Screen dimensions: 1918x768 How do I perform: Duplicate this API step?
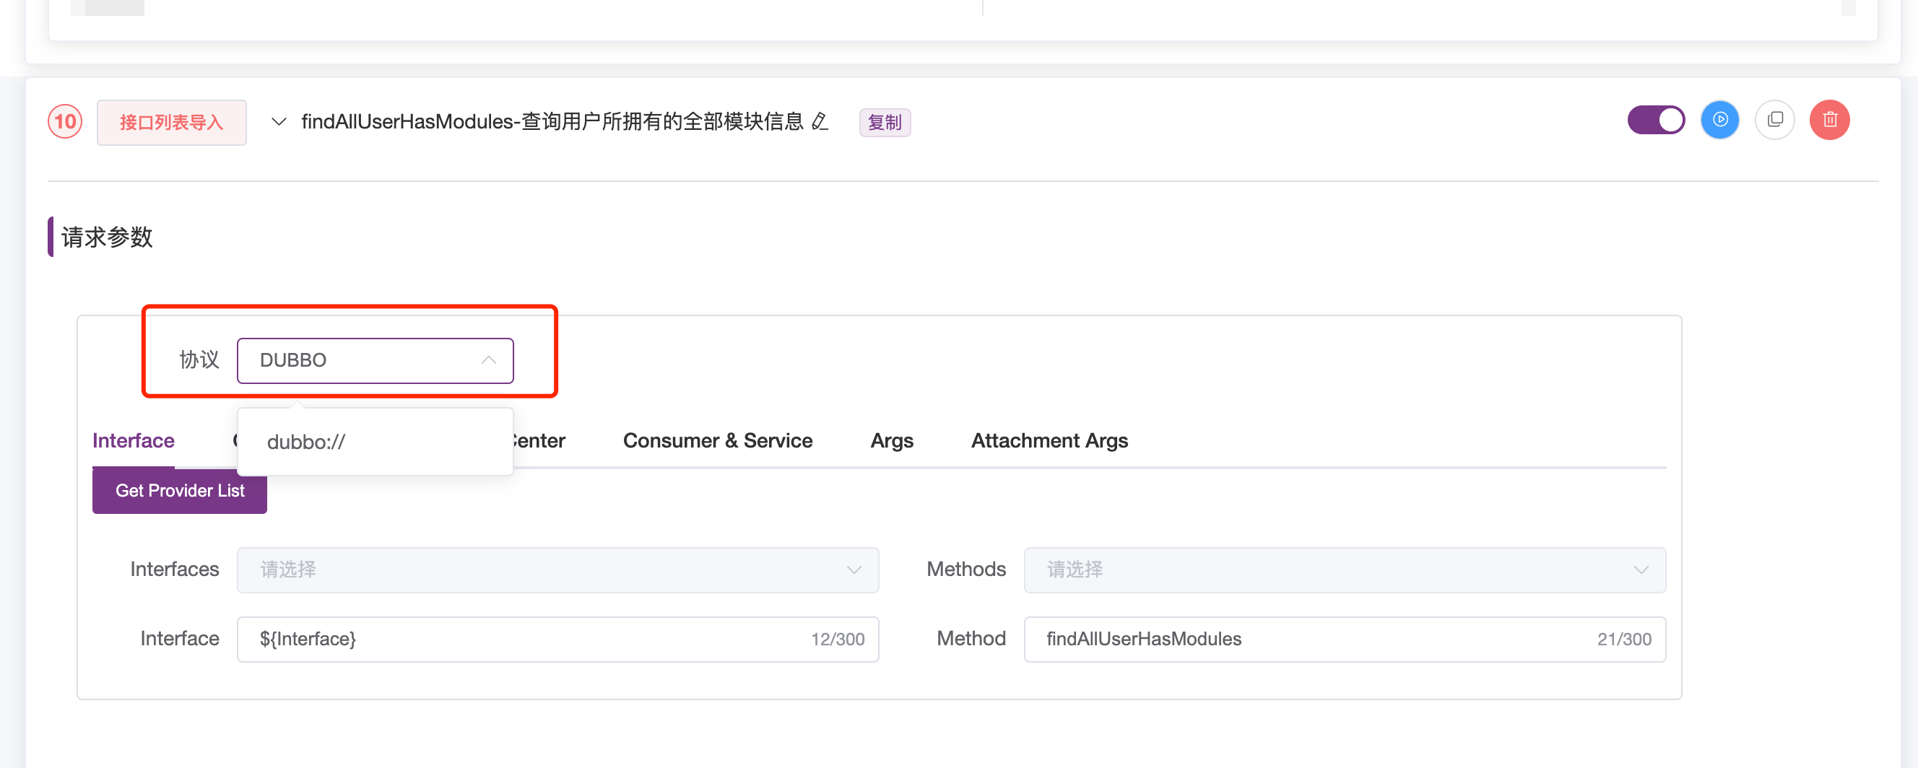pos(1775,119)
